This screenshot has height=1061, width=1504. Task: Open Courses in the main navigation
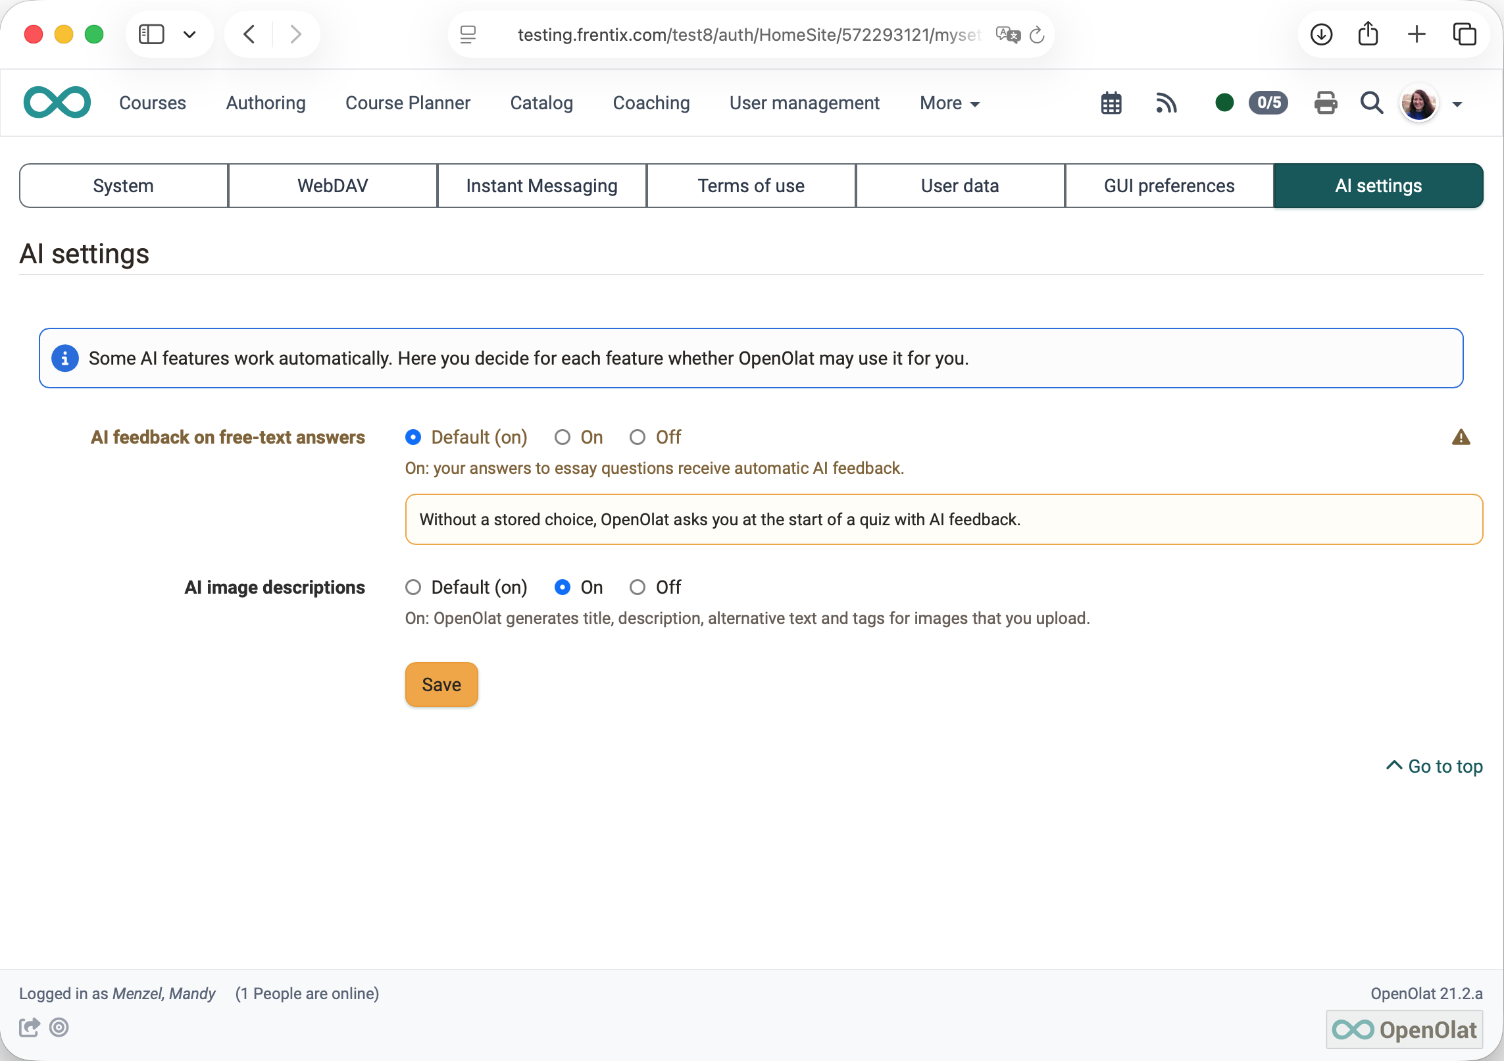pyautogui.click(x=153, y=103)
